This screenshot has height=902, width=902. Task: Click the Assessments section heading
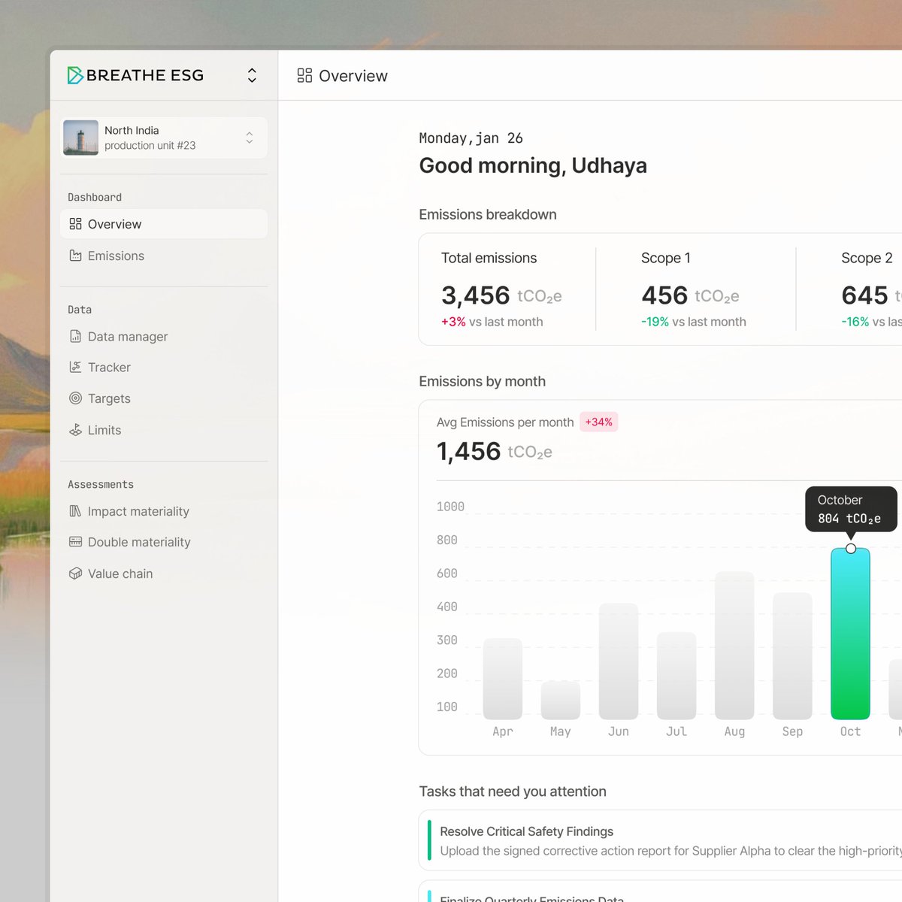[101, 484]
